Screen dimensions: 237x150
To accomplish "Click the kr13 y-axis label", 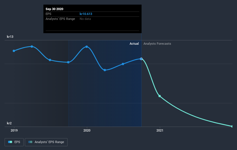I will tap(10, 37).
